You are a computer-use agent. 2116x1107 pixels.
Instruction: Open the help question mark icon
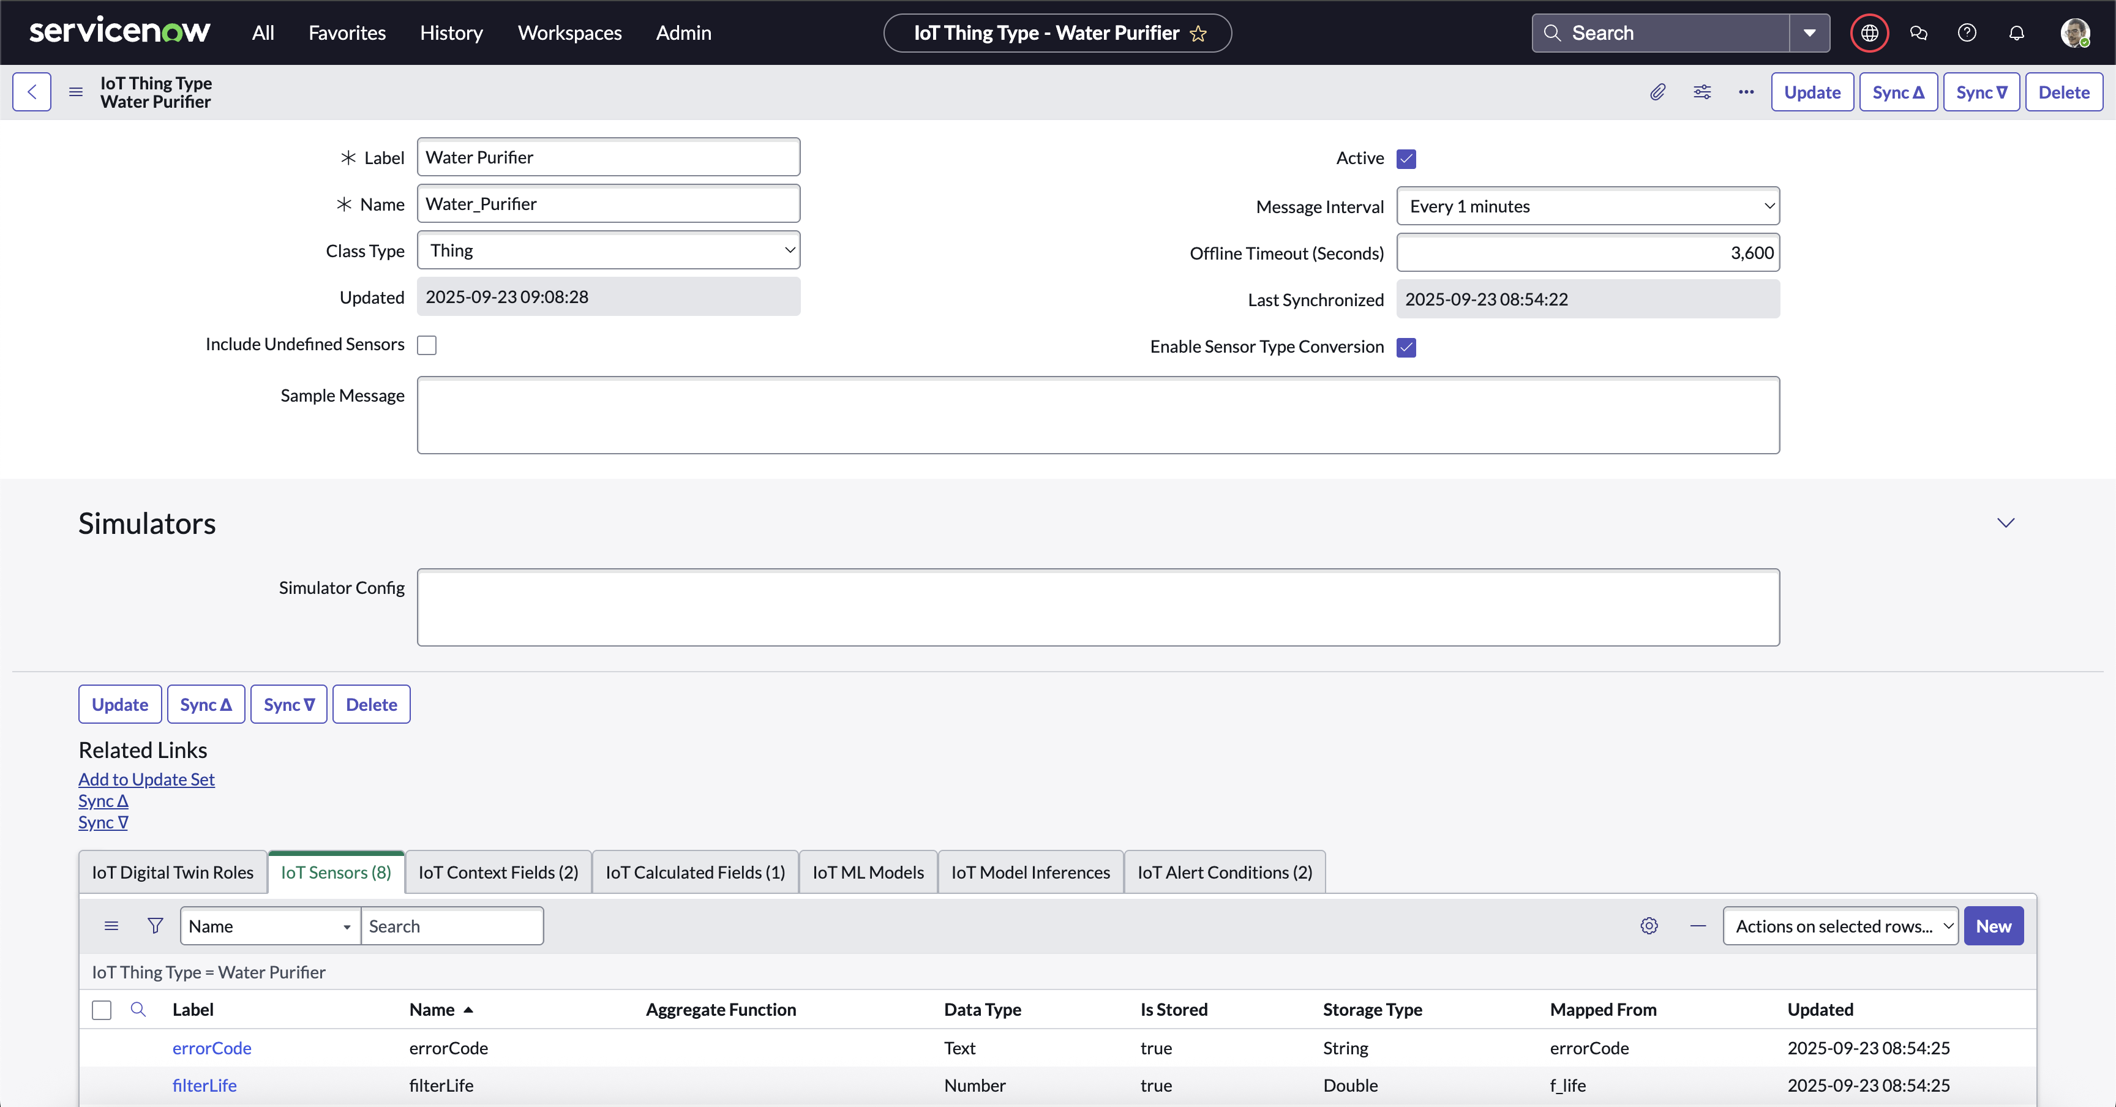1967,33
